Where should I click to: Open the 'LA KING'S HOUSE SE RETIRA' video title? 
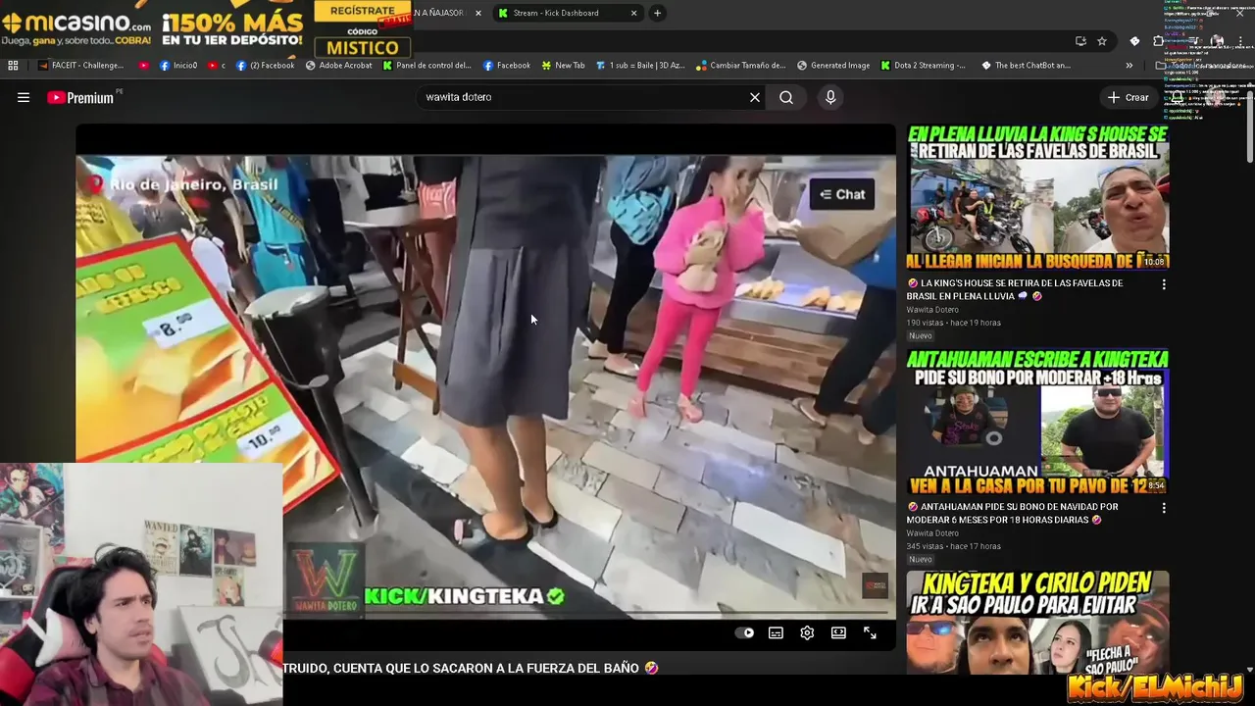click(1015, 289)
